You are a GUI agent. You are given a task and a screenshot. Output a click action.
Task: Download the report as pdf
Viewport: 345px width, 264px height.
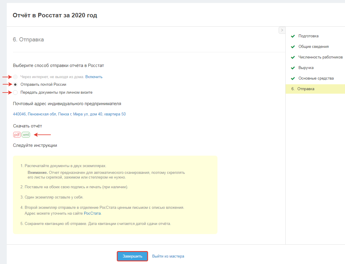pyautogui.click(x=17, y=135)
